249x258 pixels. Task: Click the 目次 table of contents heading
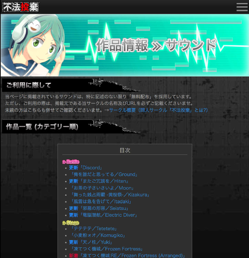(x=125, y=150)
